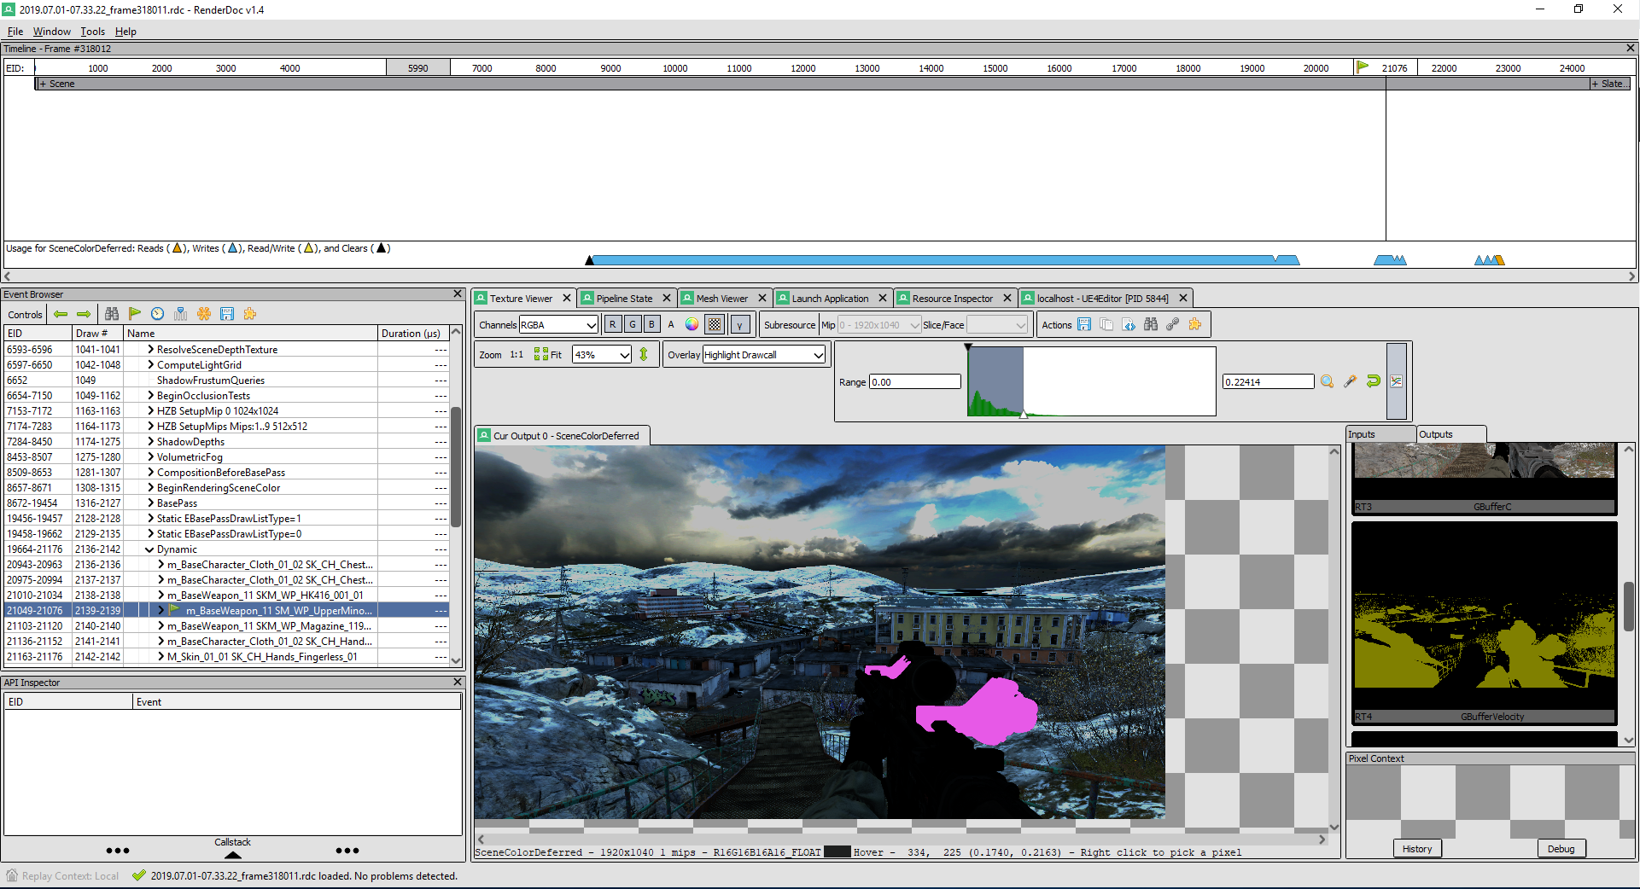The height and width of the screenshot is (889, 1640).
Task: Save the texture with the Actions floppy disk icon
Action: click(1084, 324)
